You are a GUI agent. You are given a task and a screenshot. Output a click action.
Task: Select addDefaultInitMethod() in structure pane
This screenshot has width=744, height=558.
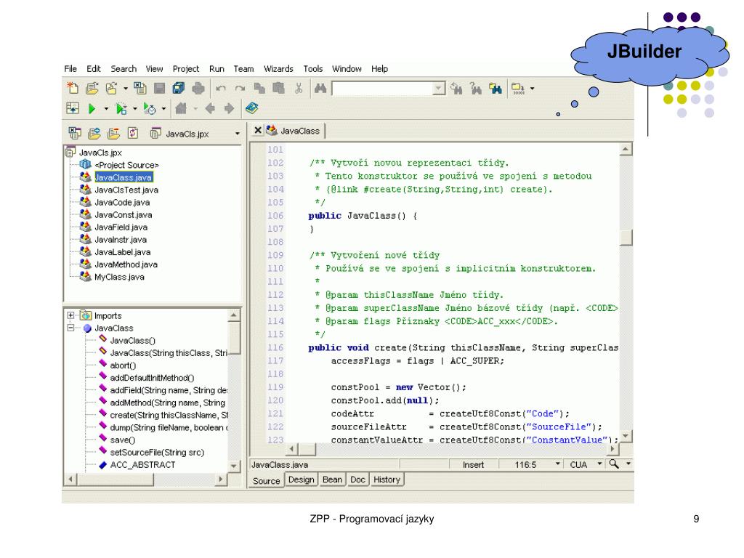(152, 378)
